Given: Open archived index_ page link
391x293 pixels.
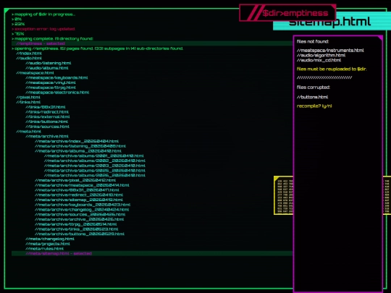Looking at the screenshot, I should pyautogui.click(x=77, y=141).
